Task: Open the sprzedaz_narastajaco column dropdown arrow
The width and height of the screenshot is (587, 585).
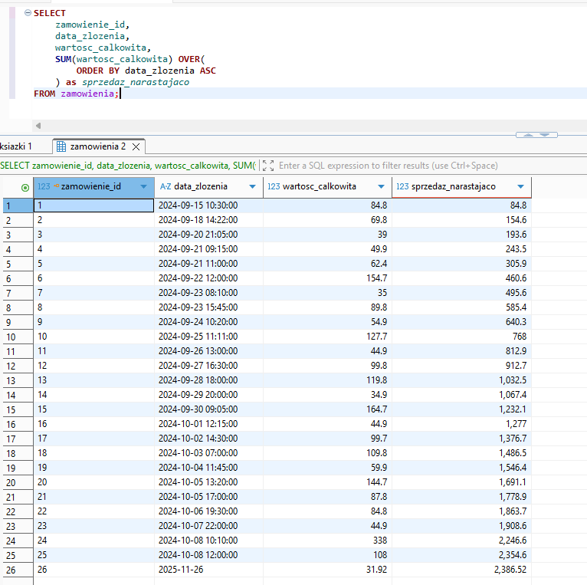Action: [x=521, y=186]
